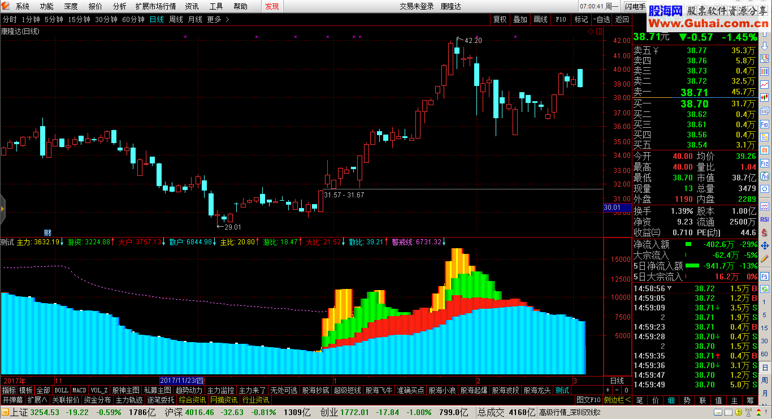772x419 pixels.
Task: Select the MACD indicator tab
Action: pos(79,390)
